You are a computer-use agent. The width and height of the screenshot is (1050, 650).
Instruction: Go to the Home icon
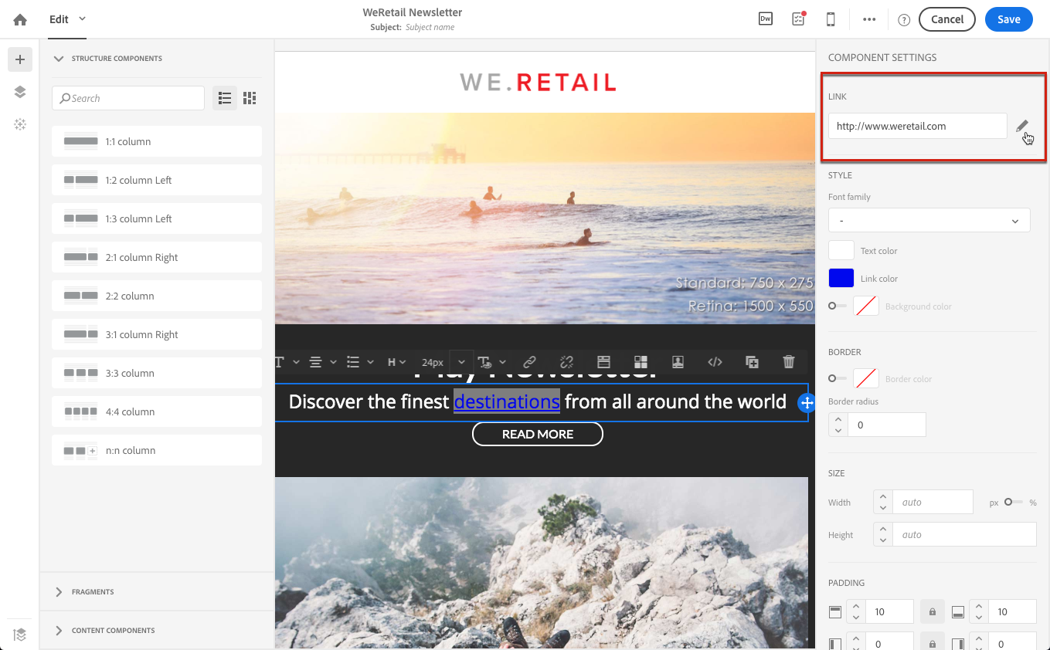pos(20,19)
